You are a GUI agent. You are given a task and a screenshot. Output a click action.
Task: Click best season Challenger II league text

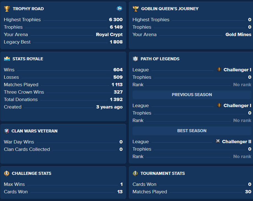[x=236, y=142]
